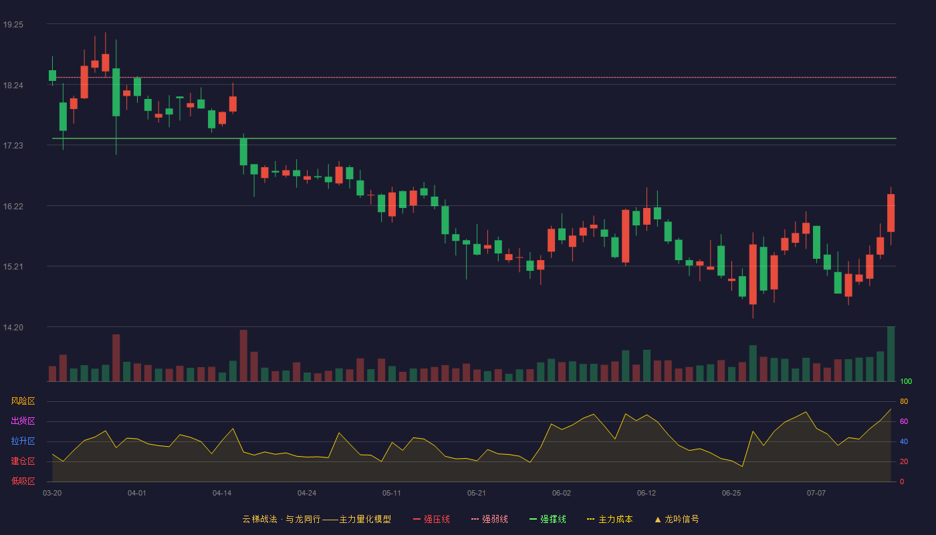Click the 15.21 price axis label
This screenshot has height=535, width=936.
point(13,267)
